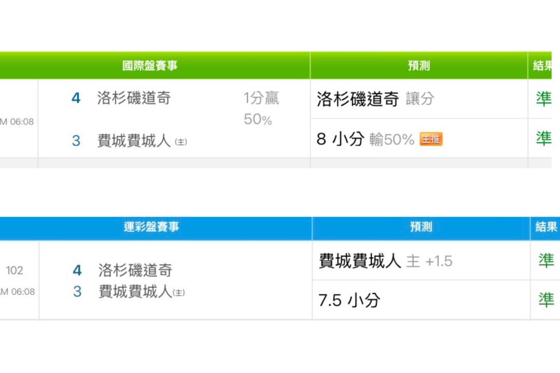
Task: Select the 運彩盤賽事 blue header
Action: [x=151, y=227]
